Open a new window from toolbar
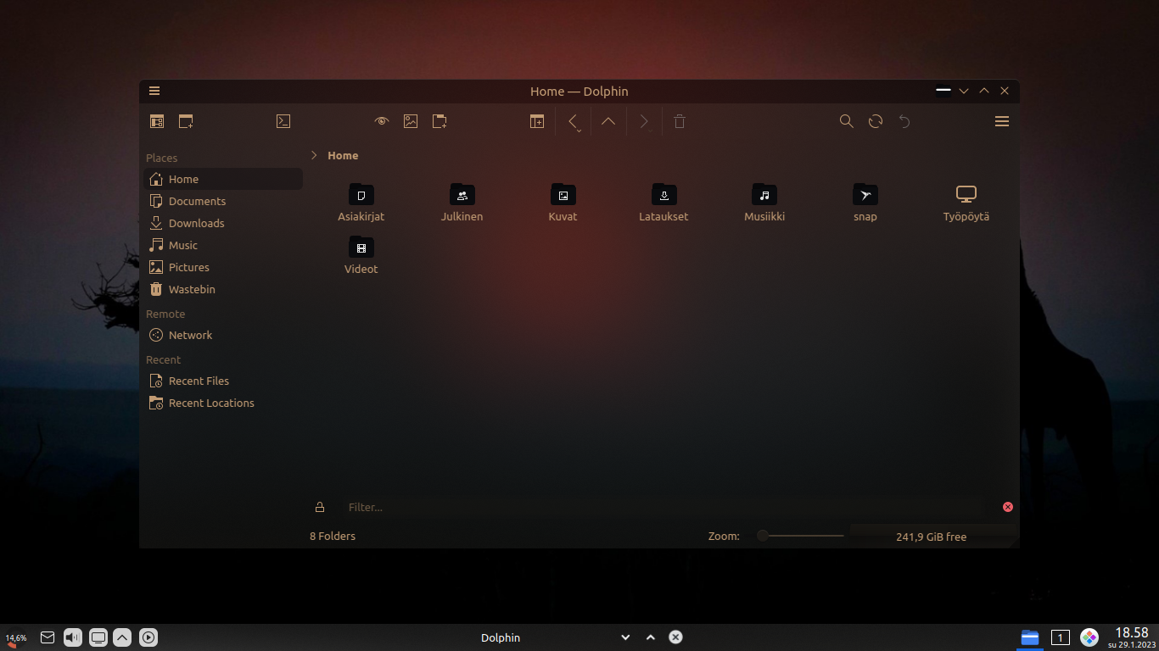The image size is (1159, 651). click(186, 121)
